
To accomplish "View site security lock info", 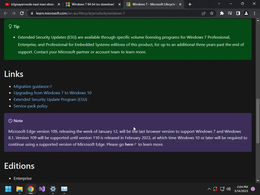I will pyautogui.click(x=32, y=13).
